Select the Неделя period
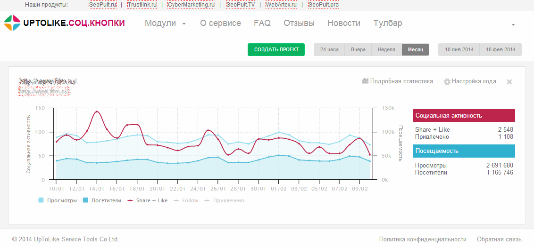The width and height of the screenshot is (534, 247). pos(386,49)
